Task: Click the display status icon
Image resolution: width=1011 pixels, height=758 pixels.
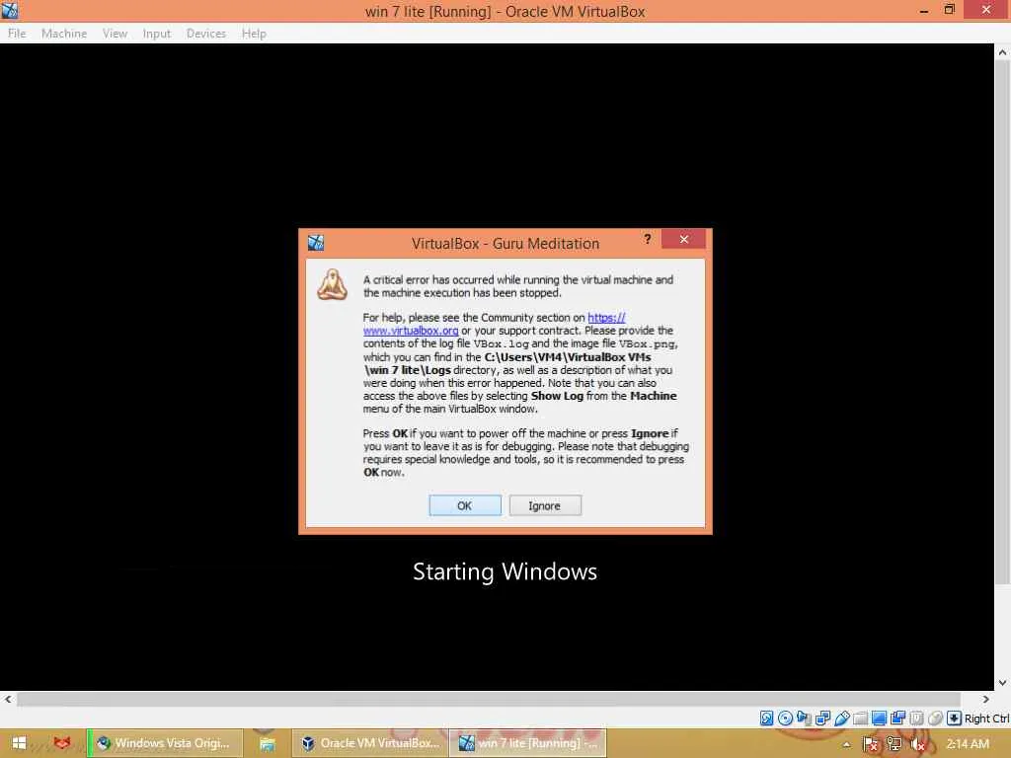Action: 879,719
